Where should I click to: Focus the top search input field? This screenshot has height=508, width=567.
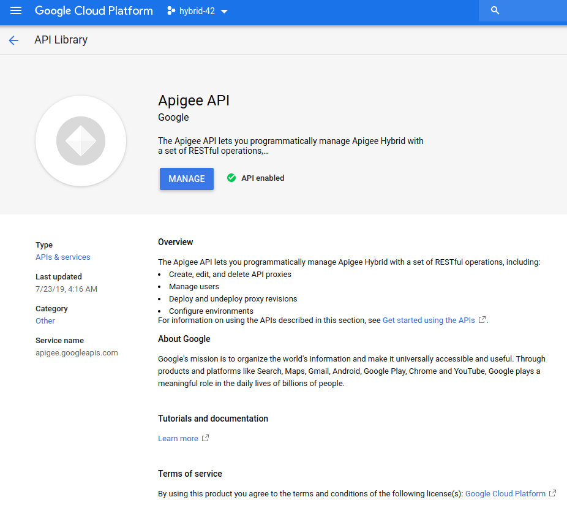pyautogui.click(x=533, y=11)
